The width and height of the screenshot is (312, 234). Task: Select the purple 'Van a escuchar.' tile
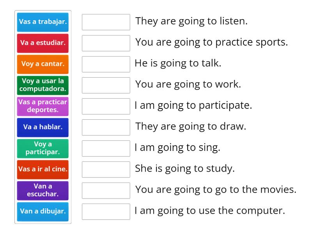click(43, 191)
